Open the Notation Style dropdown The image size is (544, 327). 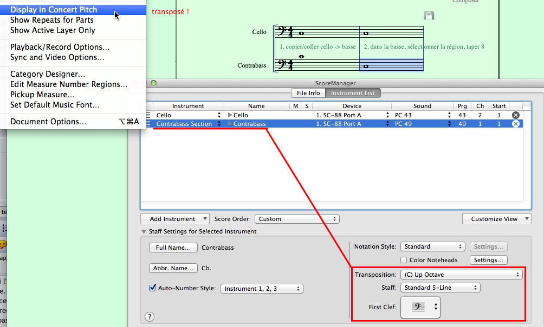coord(433,246)
